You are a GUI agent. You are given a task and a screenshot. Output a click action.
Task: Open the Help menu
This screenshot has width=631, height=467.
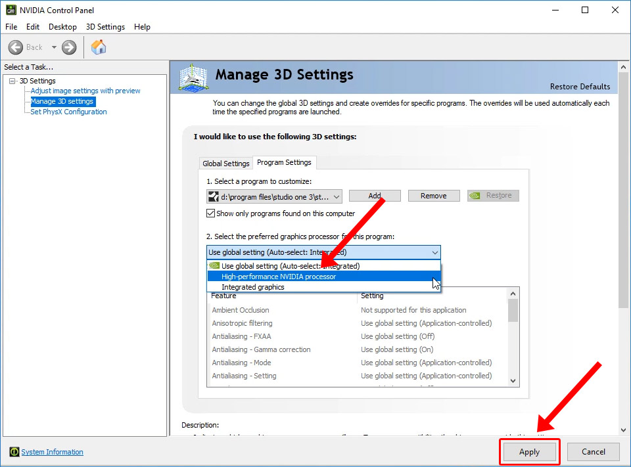(142, 27)
